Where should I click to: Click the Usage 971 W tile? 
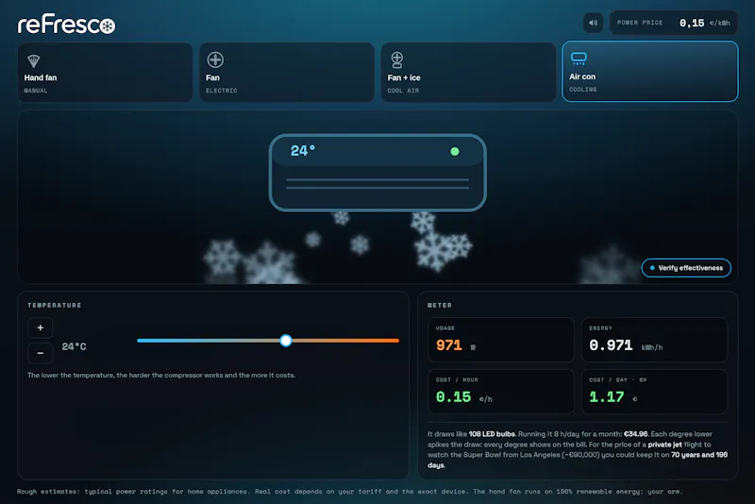pyautogui.click(x=501, y=340)
